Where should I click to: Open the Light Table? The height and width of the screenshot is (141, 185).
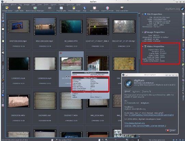tap(19, 9)
